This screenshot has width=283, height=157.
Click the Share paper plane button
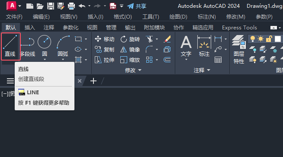point(137,6)
